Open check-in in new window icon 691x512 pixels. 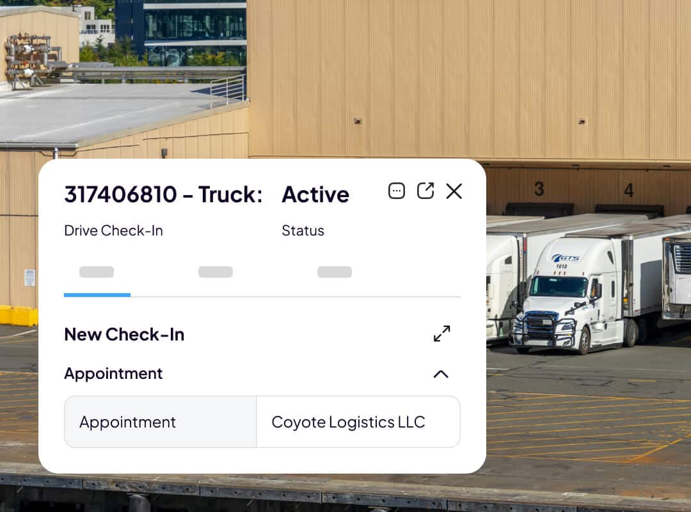coord(425,191)
